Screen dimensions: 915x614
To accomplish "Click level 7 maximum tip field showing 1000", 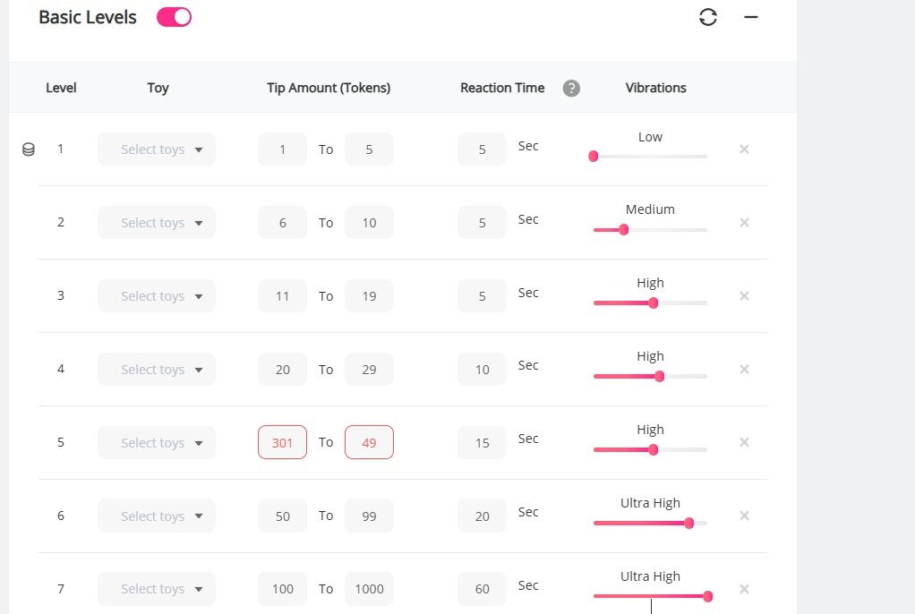I will (x=369, y=589).
